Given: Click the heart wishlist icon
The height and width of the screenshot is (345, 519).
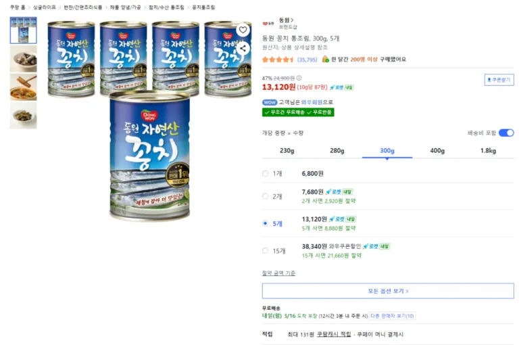Looking at the screenshot, I should (x=243, y=30).
